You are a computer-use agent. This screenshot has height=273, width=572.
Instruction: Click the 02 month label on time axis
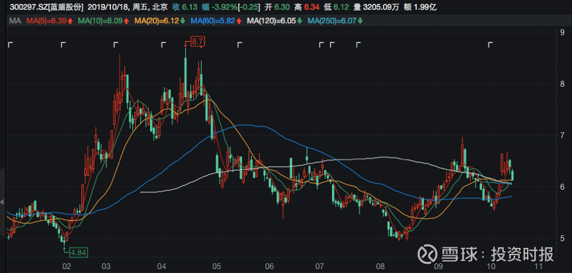(x=66, y=265)
